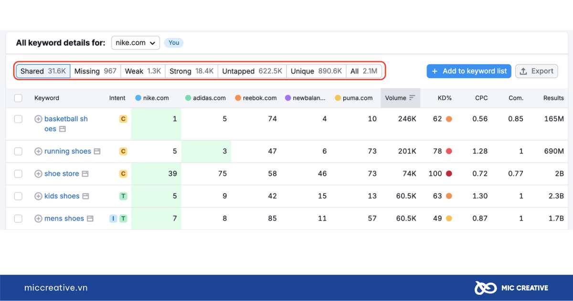The width and height of the screenshot is (573, 301).
Task: Switch to the Shared 31.6K tab
Action: tap(43, 71)
